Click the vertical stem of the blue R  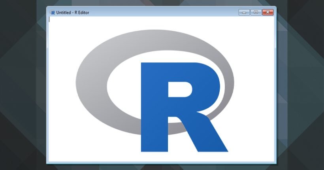(x=154, y=108)
